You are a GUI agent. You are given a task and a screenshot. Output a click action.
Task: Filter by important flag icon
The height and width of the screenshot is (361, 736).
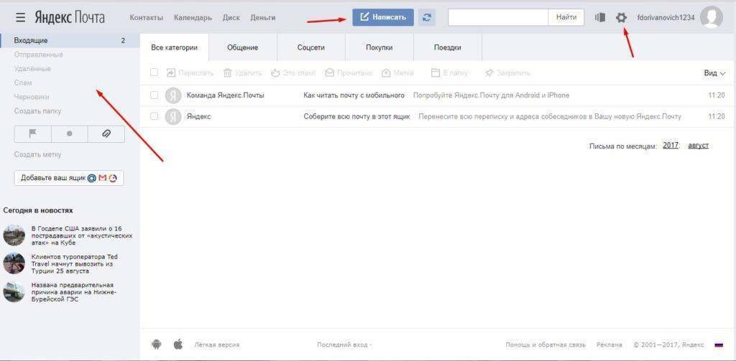tap(32, 133)
